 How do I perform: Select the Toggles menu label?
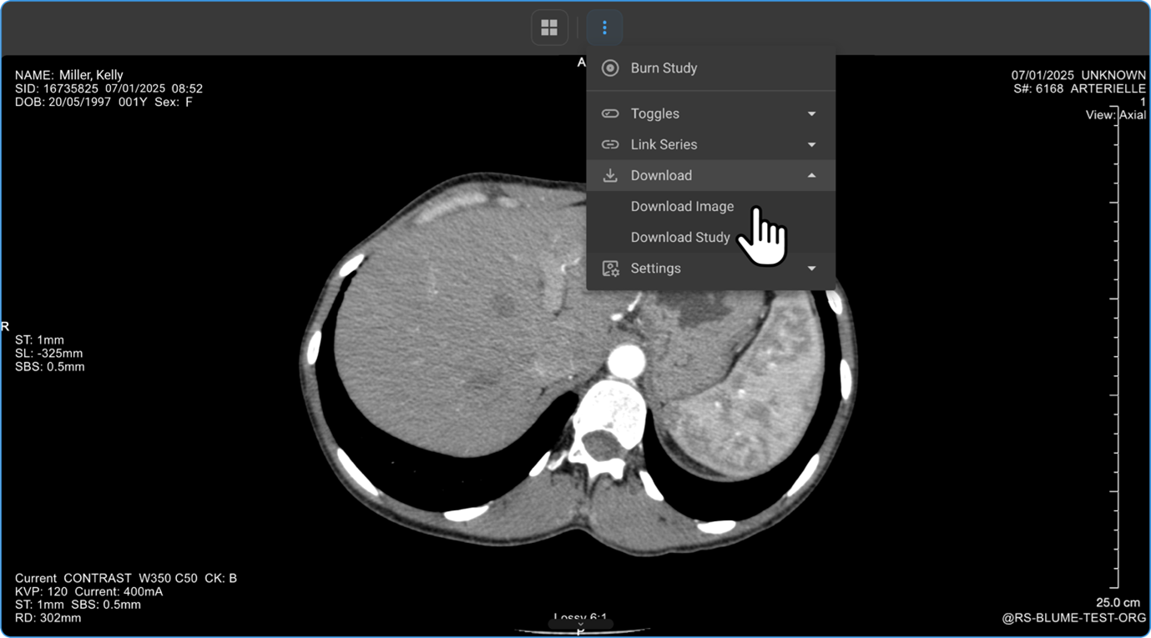tap(655, 113)
